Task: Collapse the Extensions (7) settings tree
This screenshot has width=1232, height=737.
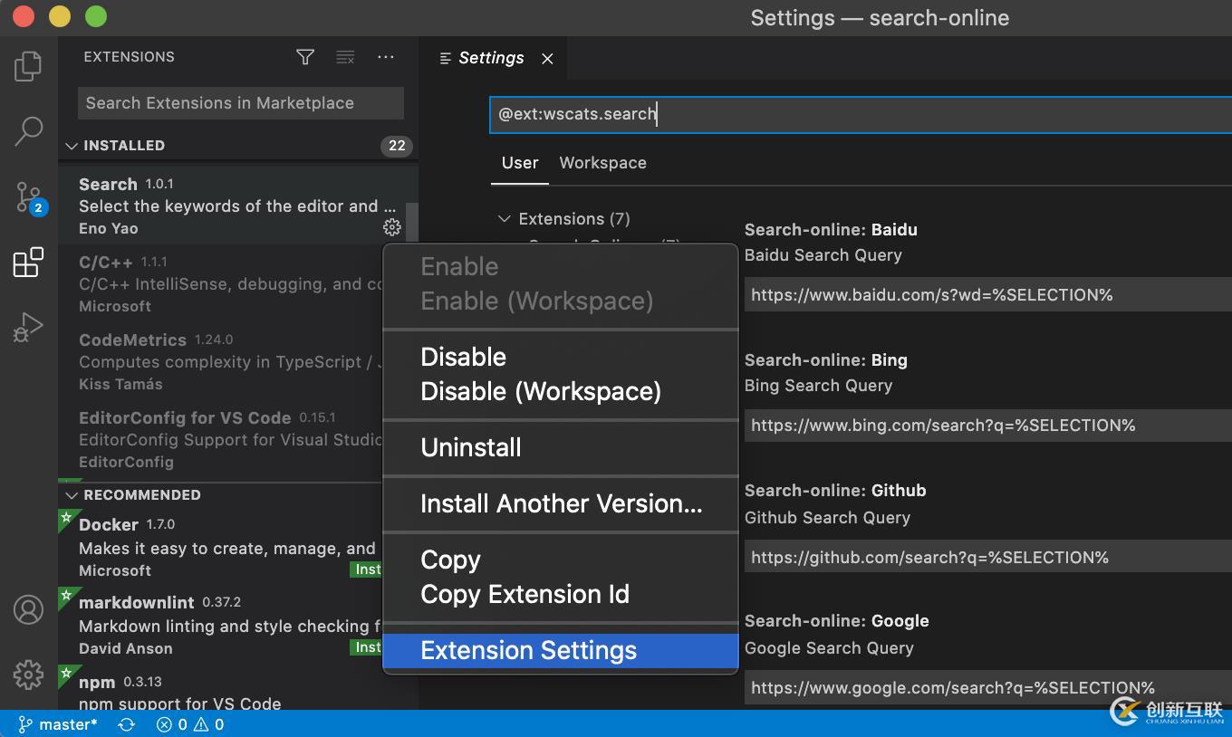Action: tap(505, 219)
